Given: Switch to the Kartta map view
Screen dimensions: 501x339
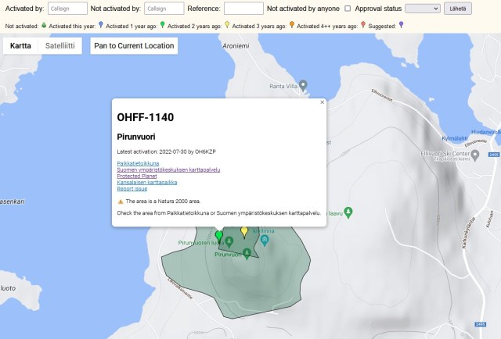Looking at the screenshot, I should (21, 45).
